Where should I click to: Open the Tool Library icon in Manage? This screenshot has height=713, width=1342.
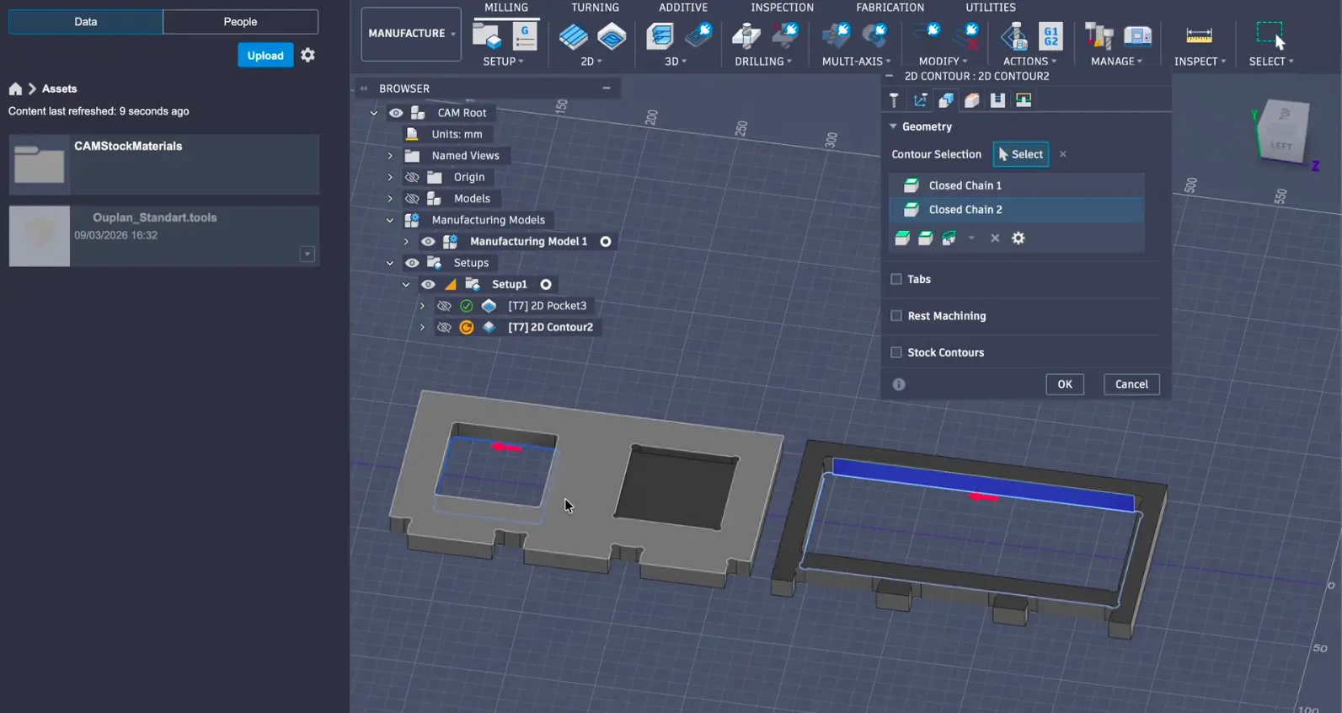click(1099, 35)
